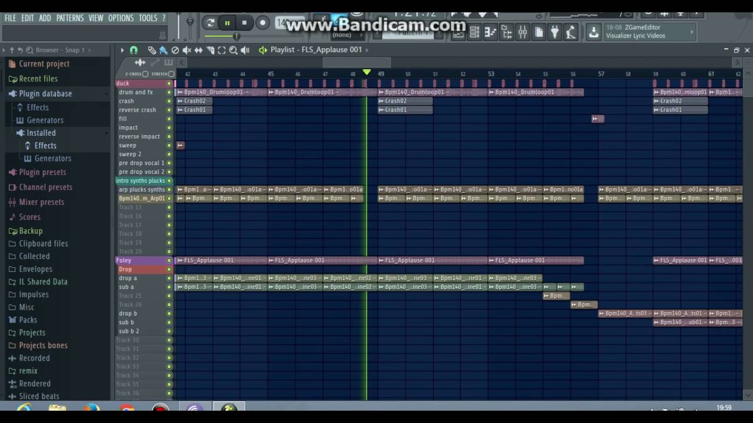This screenshot has height=423, width=753.
Task: Mute the drop b track
Action: 169,313
